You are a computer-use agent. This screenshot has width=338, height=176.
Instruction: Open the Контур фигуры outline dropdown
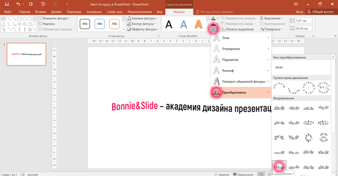pyautogui.click(x=141, y=24)
